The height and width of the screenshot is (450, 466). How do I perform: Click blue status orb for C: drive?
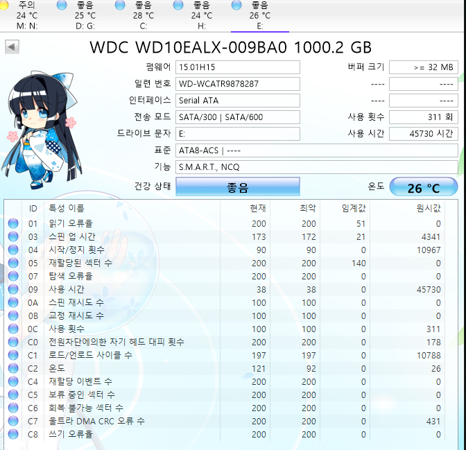(x=120, y=5)
